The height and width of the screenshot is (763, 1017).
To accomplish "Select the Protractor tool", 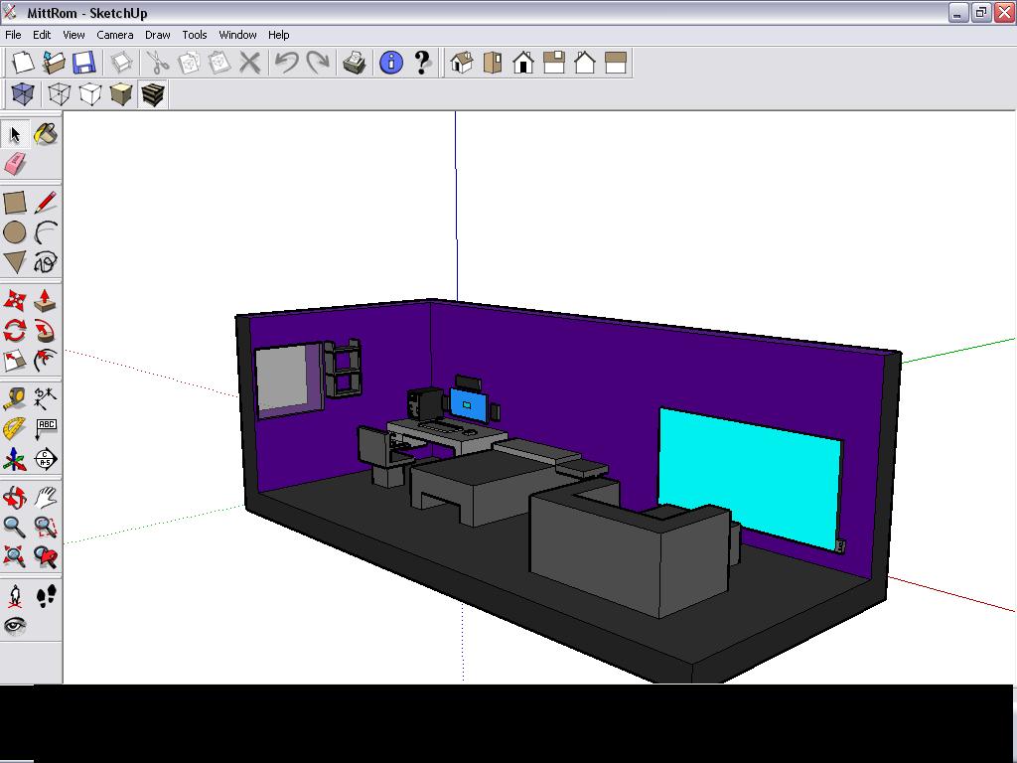I will coord(15,428).
